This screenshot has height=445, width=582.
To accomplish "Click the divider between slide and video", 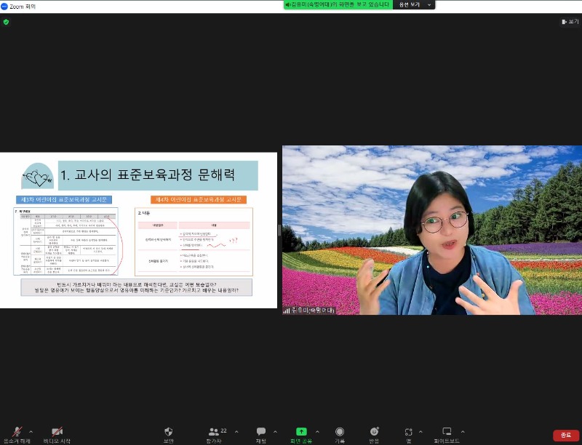I will [279, 230].
